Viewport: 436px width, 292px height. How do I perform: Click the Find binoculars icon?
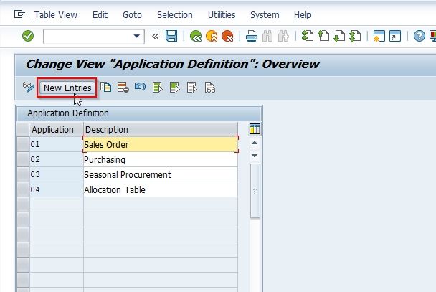coord(267,36)
